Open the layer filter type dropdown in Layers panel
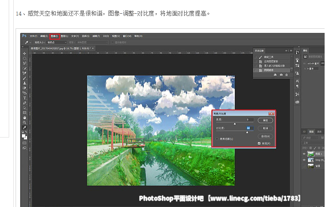The width and height of the screenshot is (326, 207). (x=311, y=138)
